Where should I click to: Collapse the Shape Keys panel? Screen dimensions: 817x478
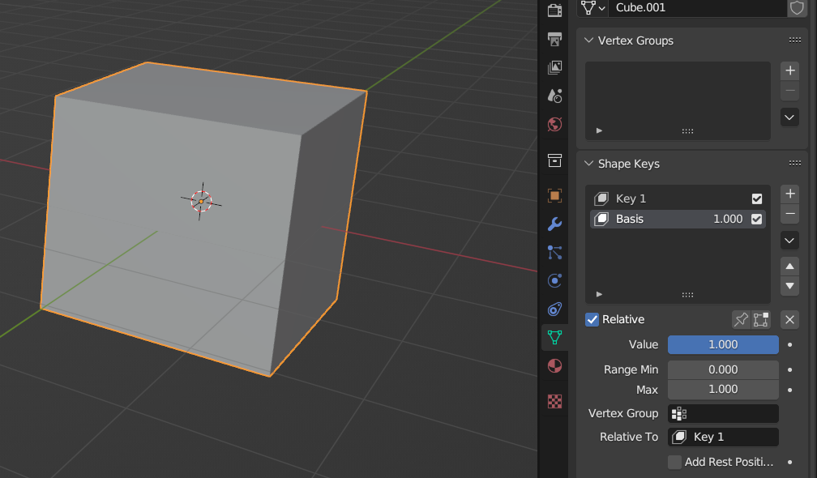point(588,164)
